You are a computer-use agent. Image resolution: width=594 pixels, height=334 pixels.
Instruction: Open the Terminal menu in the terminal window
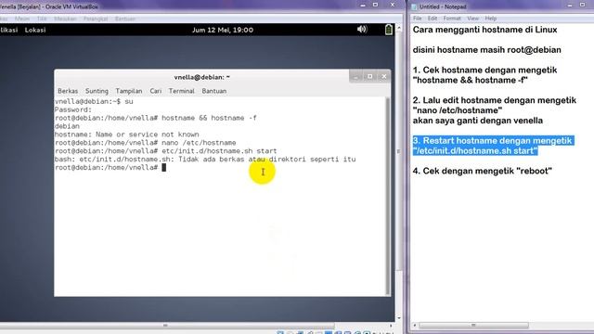pos(182,91)
